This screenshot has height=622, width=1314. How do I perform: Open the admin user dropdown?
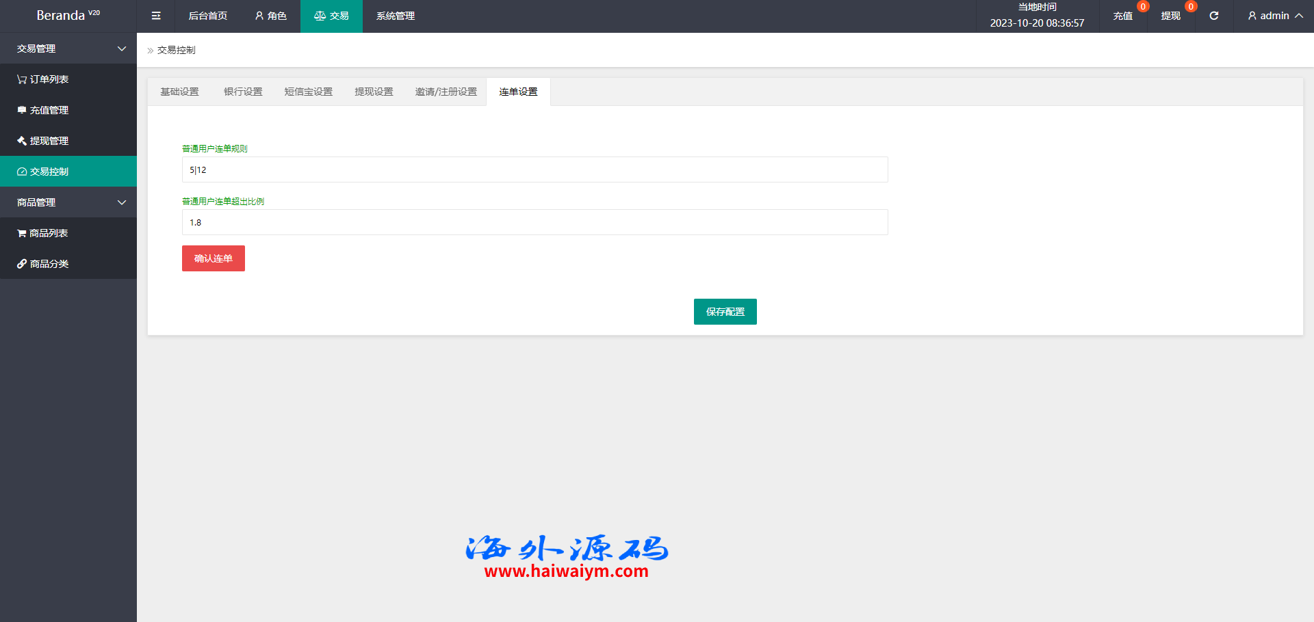coord(1274,16)
